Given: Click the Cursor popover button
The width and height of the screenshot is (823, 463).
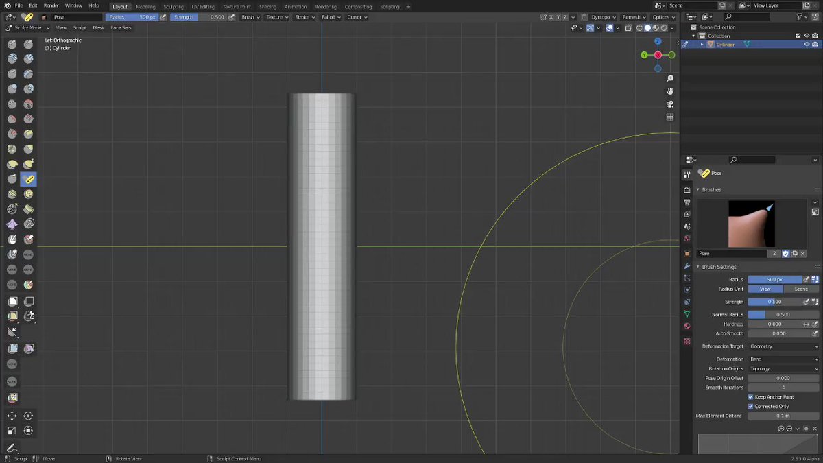Looking at the screenshot, I should click(x=357, y=17).
